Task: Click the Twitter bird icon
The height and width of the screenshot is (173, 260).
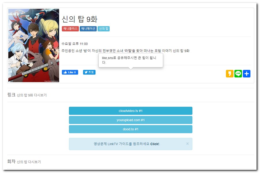Action: point(86,72)
